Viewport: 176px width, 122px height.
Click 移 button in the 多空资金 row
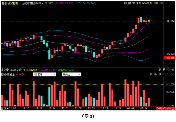tap(159, 75)
